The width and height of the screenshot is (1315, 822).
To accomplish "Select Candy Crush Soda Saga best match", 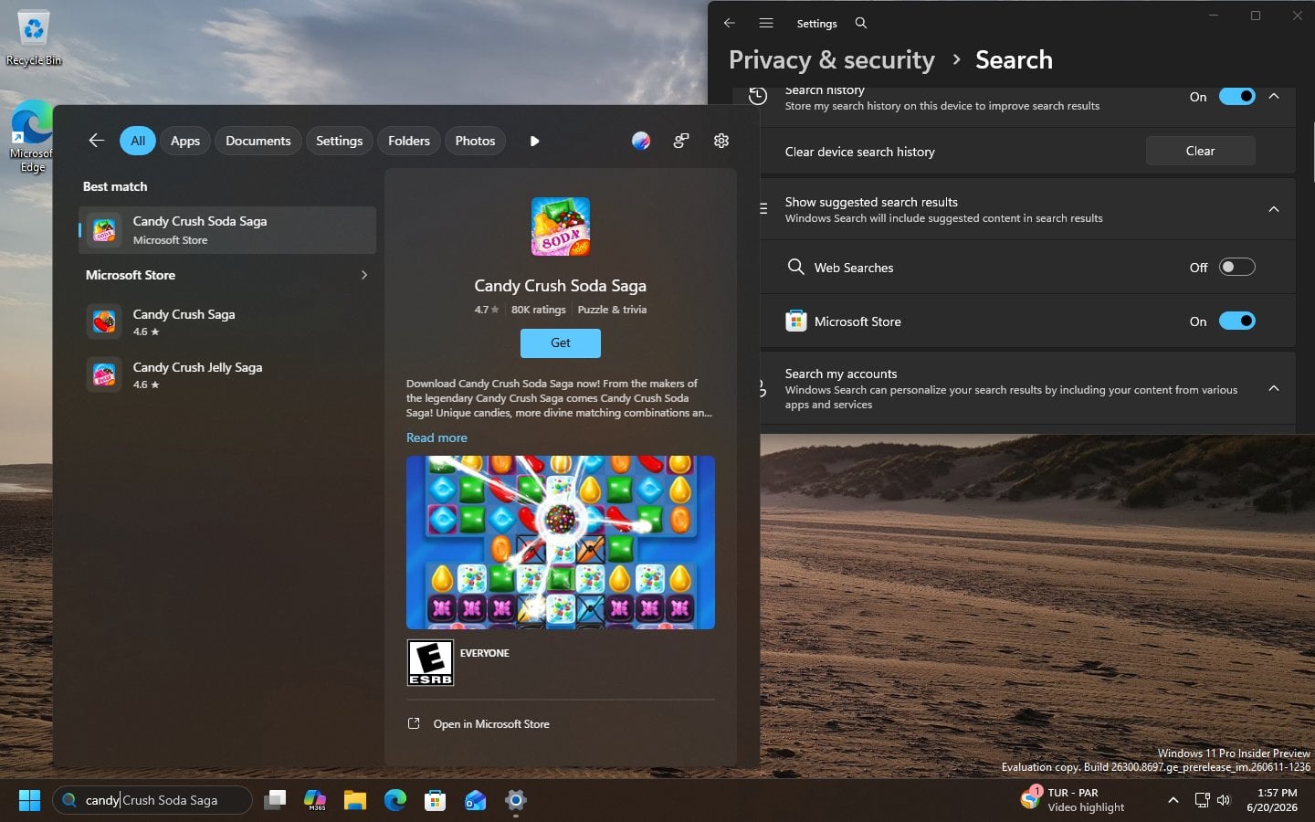I will tap(227, 230).
